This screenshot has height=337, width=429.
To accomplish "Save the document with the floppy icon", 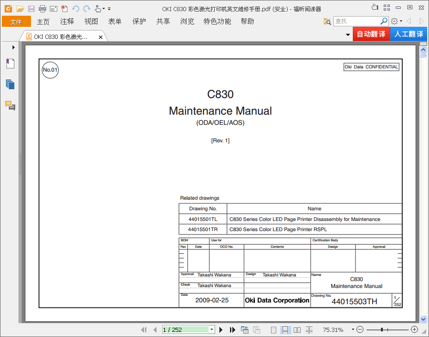I will (x=31, y=9).
